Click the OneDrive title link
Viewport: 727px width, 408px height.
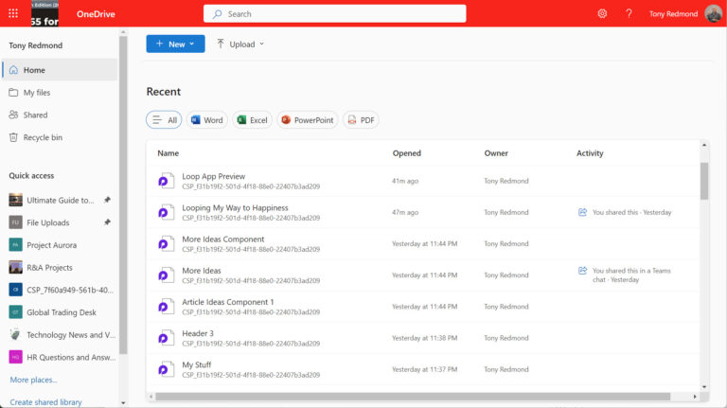pyautogui.click(x=96, y=14)
